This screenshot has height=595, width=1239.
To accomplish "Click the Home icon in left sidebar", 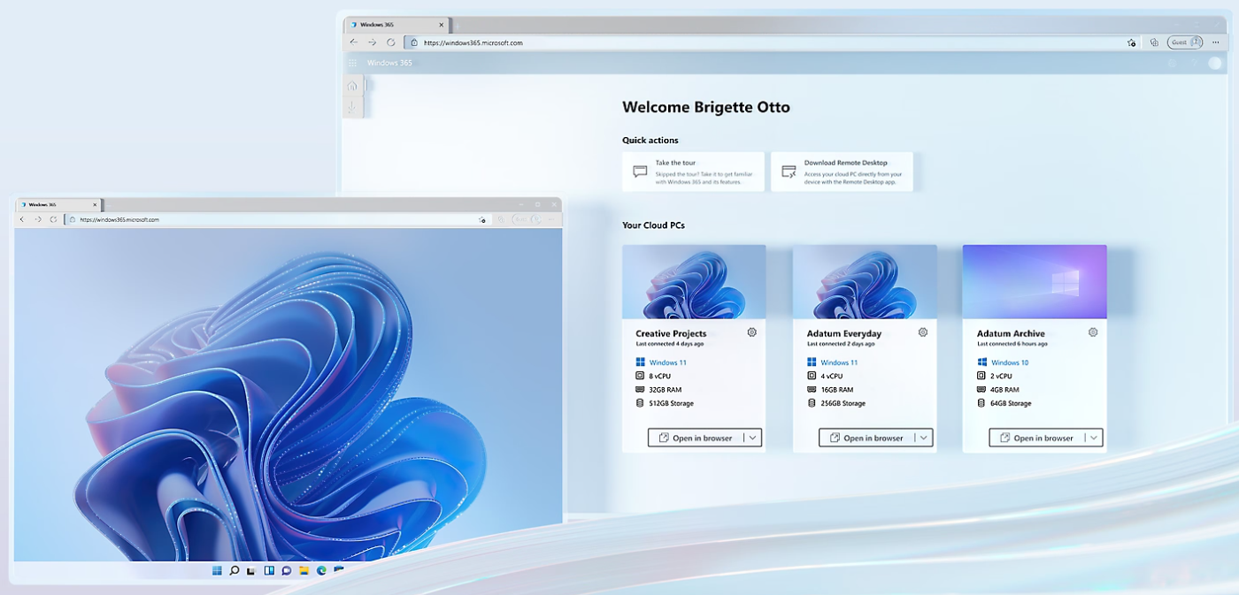I will click(x=352, y=86).
